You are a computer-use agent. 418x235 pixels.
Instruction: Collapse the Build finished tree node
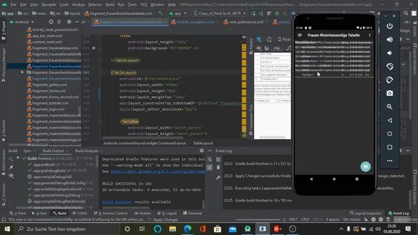tap(18, 158)
